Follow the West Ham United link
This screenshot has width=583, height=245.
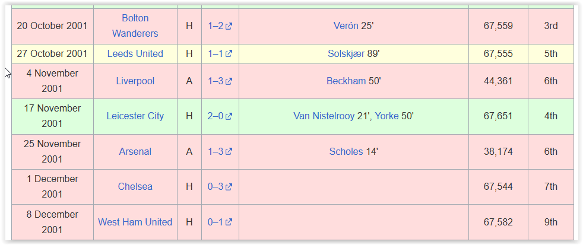pyautogui.click(x=135, y=222)
